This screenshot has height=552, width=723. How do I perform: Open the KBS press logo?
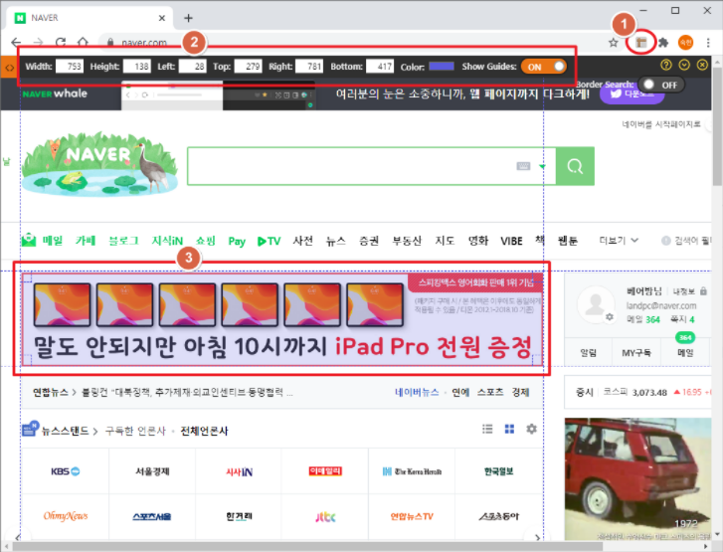click(x=66, y=471)
